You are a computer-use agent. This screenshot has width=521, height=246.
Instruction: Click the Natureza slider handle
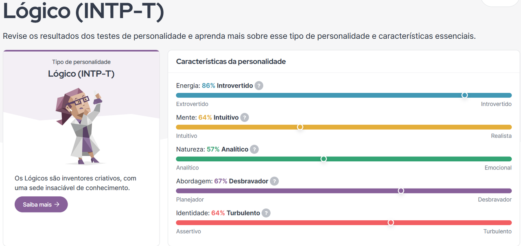[x=324, y=159]
